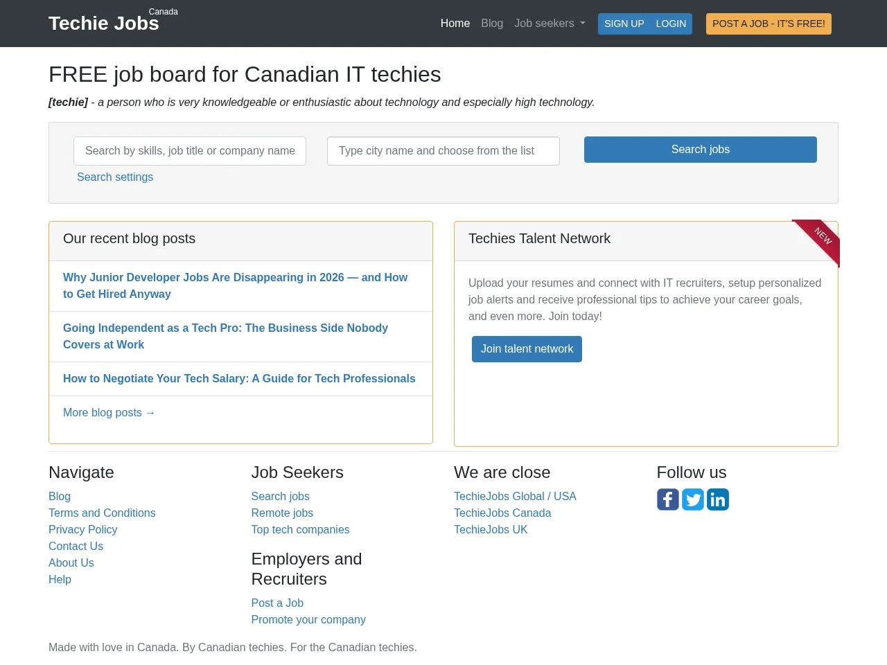The height and width of the screenshot is (665, 887).
Task: Open How to Negotiate Your Tech Salary post
Action: [x=239, y=379]
